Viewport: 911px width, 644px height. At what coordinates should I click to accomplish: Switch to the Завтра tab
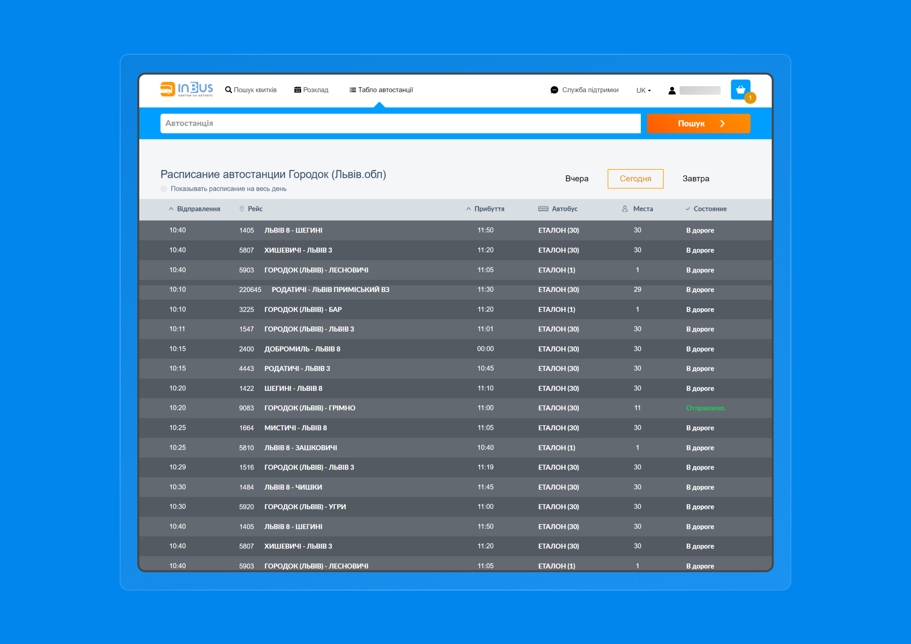coord(696,179)
